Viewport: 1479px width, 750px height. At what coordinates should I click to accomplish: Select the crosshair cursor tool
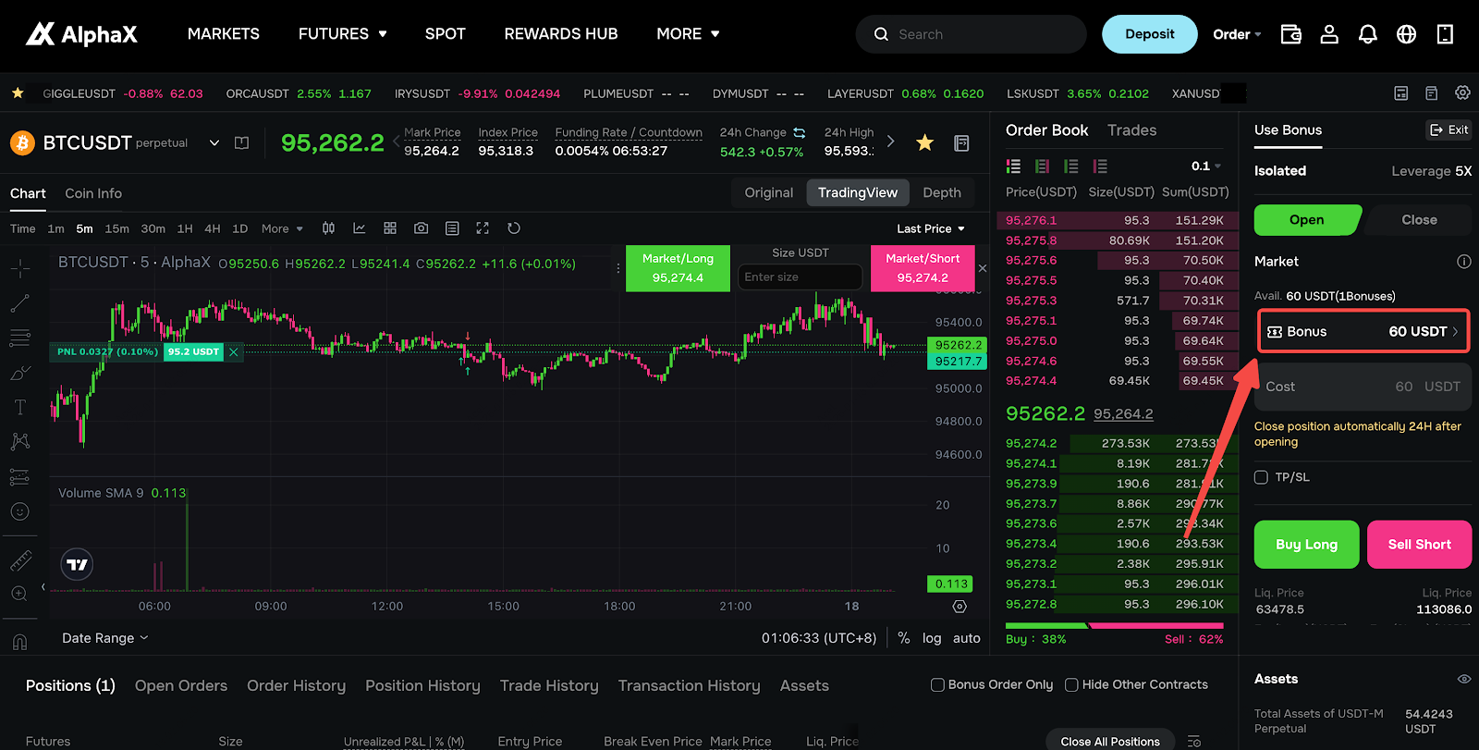coord(20,269)
